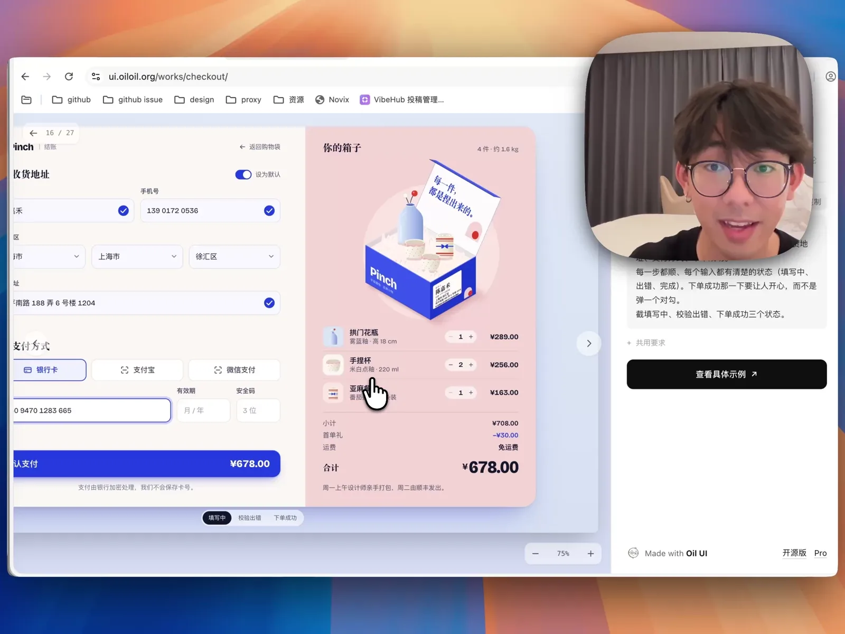Screen dimensions: 845x634
Task: Open the design bookmark folder
Action: [x=194, y=99]
